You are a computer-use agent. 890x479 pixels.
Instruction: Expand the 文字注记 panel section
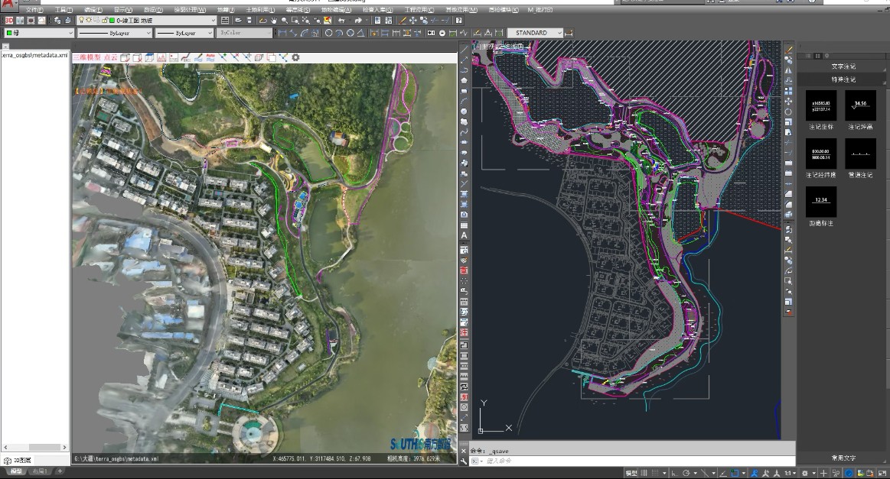tap(843, 66)
